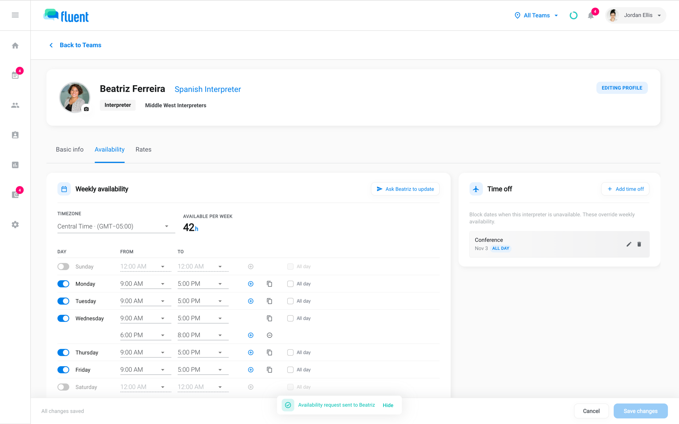Hide the availability request notification
Image resolution: width=679 pixels, height=424 pixels.
tap(388, 405)
